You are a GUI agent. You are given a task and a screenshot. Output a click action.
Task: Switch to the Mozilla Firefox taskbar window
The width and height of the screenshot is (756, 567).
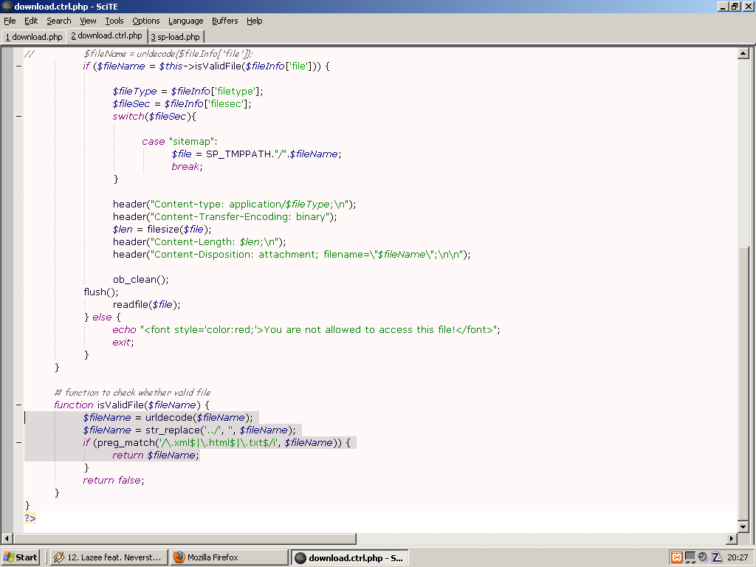tap(230, 557)
